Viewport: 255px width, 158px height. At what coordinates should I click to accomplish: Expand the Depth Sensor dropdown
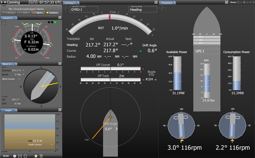[x=52, y=144]
